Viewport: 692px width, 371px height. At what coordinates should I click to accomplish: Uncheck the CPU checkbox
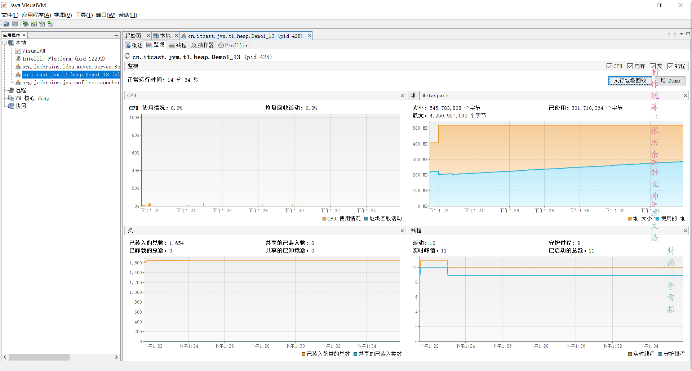[x=609, y=66]
